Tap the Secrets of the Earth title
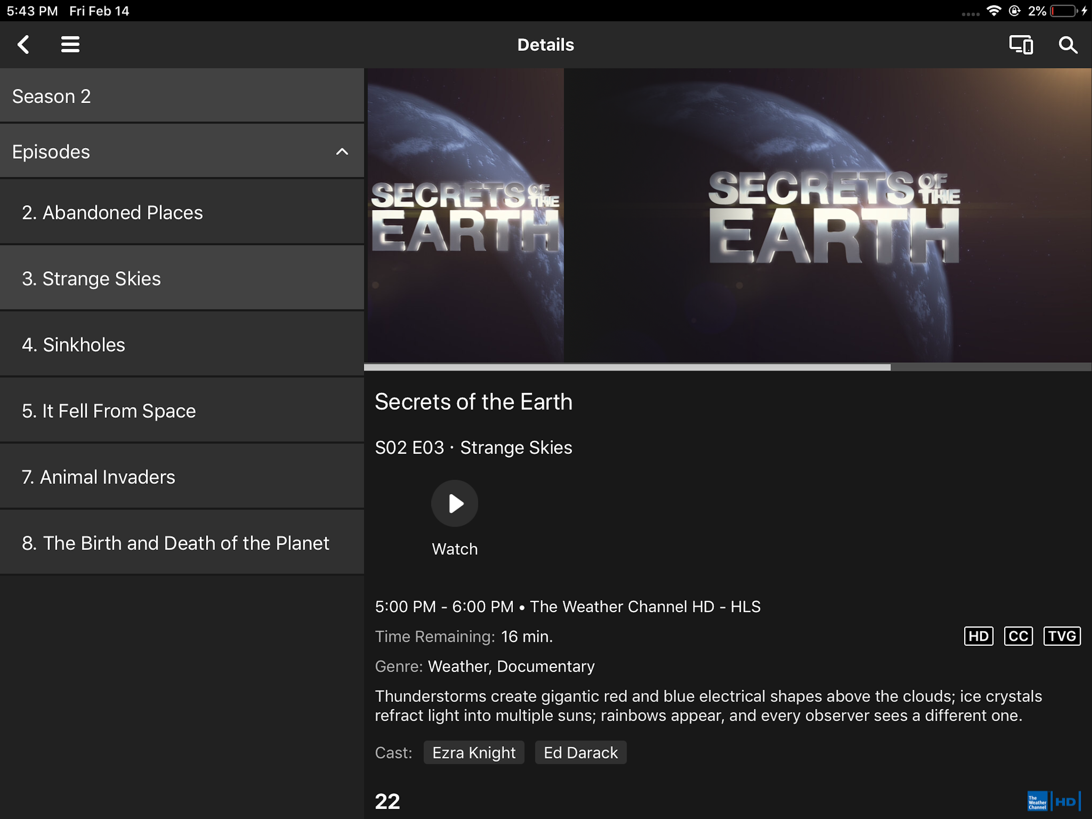The image size is (1092, 819). [473, 402]
